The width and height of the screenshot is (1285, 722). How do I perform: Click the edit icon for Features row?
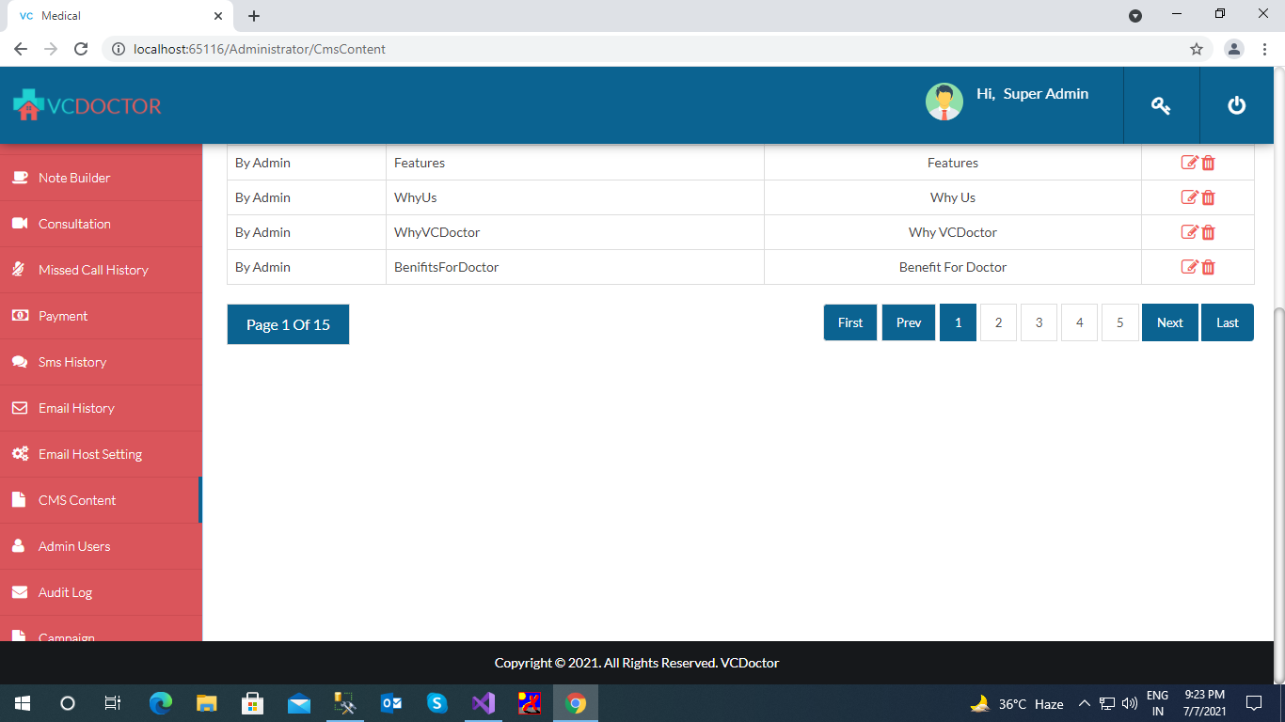1189,163
